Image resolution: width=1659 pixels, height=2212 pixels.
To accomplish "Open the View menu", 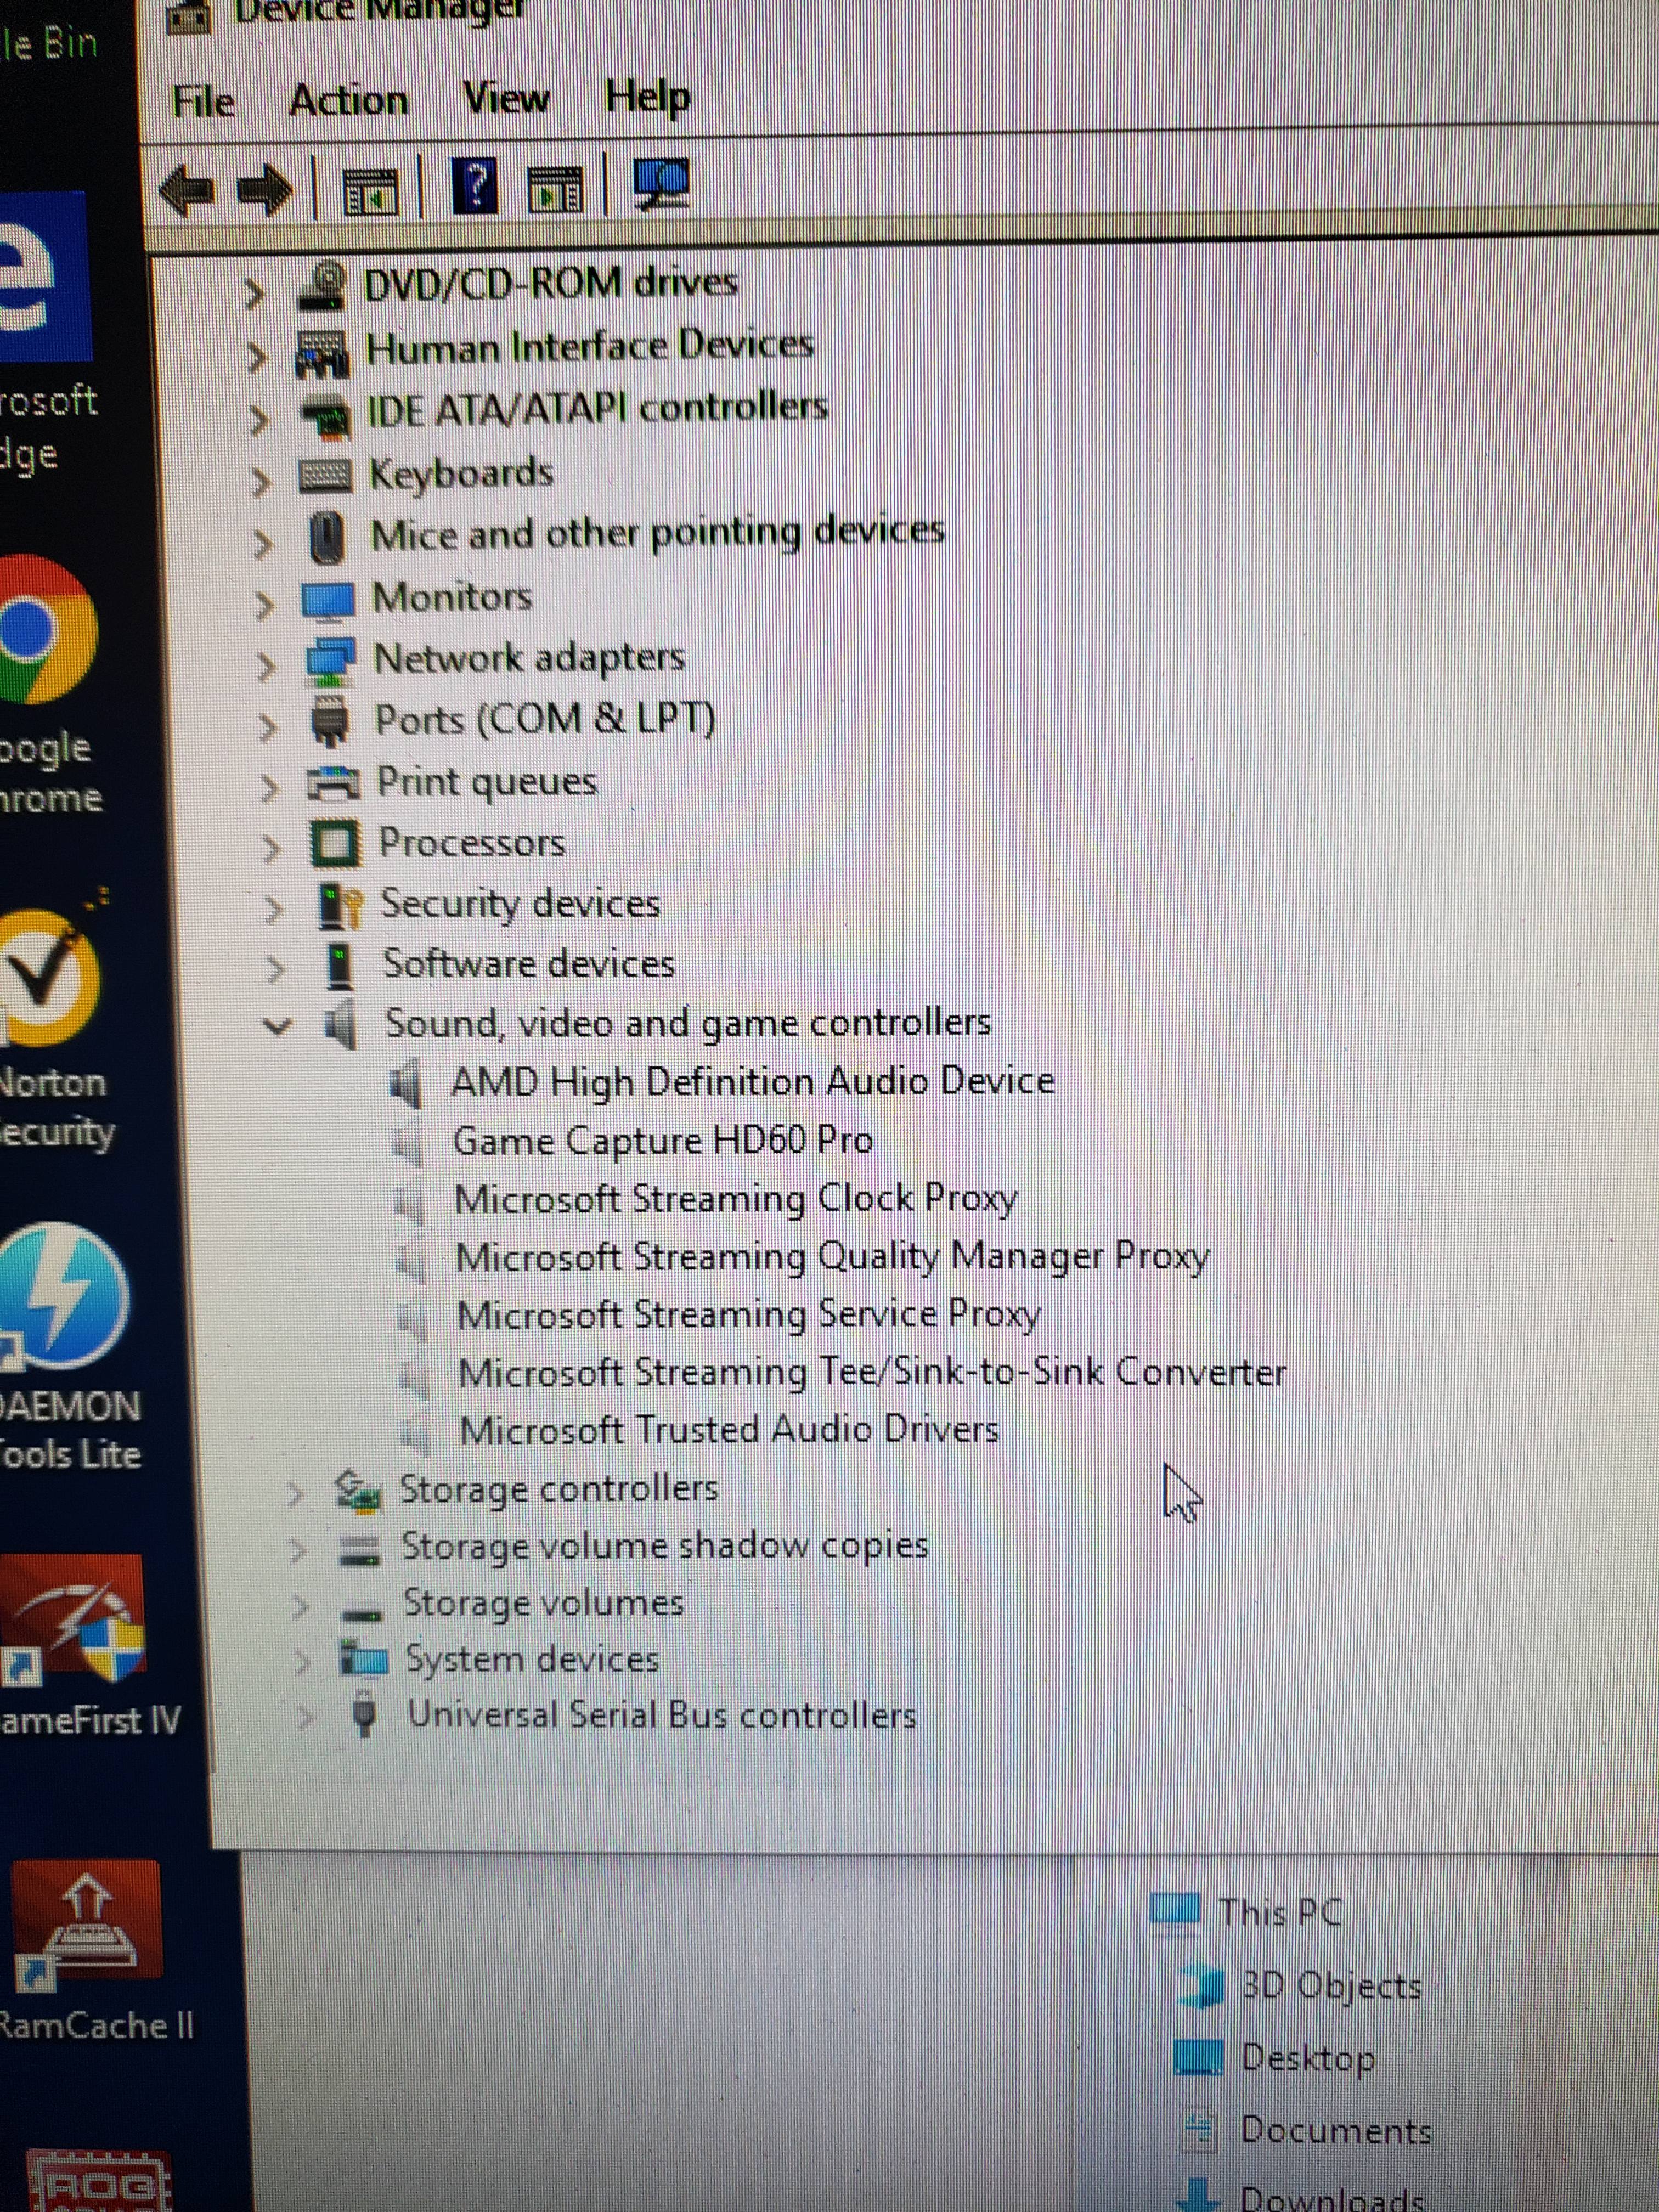I will (x=506, y=98).
